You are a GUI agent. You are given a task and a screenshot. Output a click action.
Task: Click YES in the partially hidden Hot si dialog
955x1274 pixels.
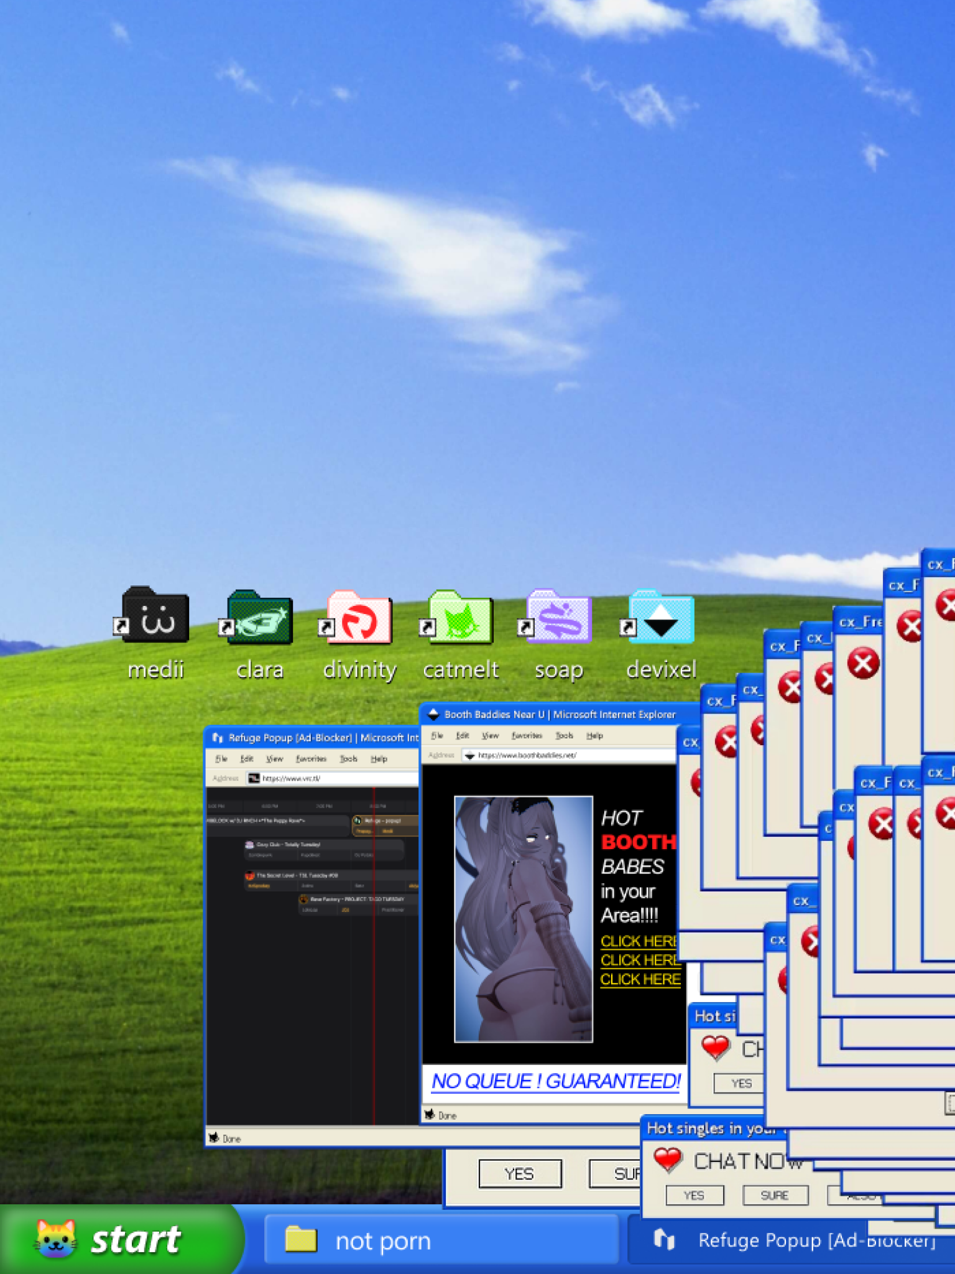click(740, 1083)
